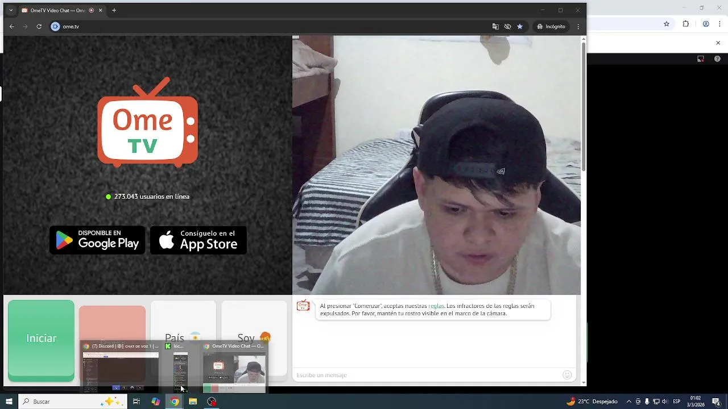
Task: Show hidden system tray icons
Action: 628,402
